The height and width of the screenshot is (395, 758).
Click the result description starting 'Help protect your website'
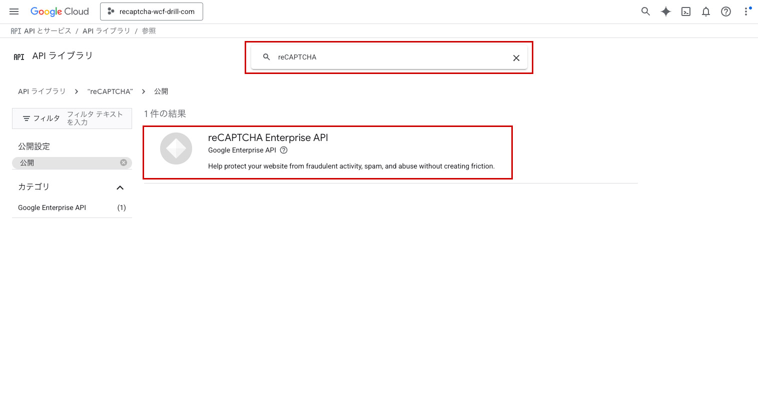tap(351, 166)
